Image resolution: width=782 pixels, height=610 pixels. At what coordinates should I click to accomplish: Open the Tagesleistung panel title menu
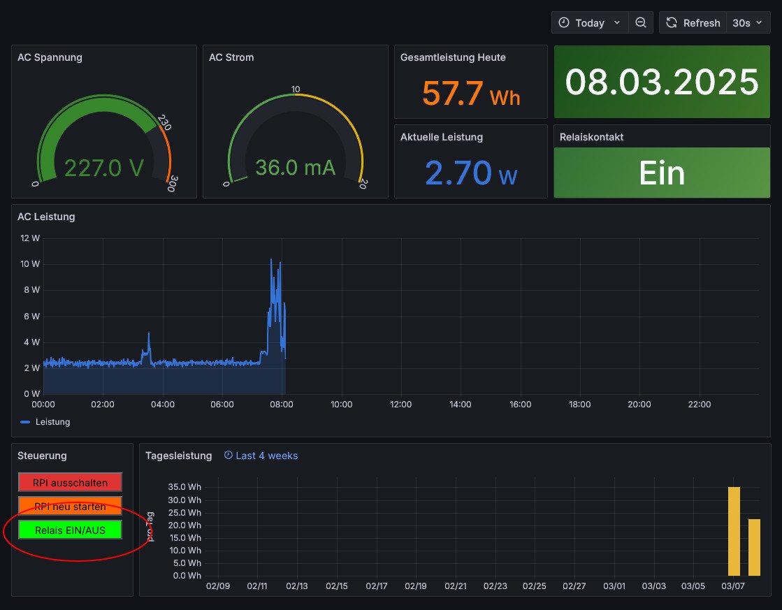click(x=178, y=456)
